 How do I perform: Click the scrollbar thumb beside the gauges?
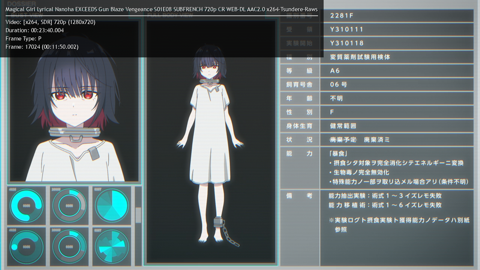click(x=138, y=215)
